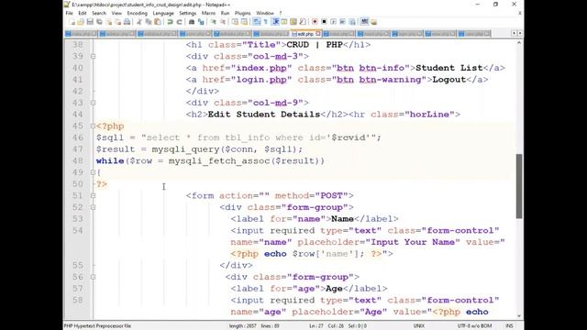
Task: Click the Save All toolbar icon
Action: pos(99,22)
